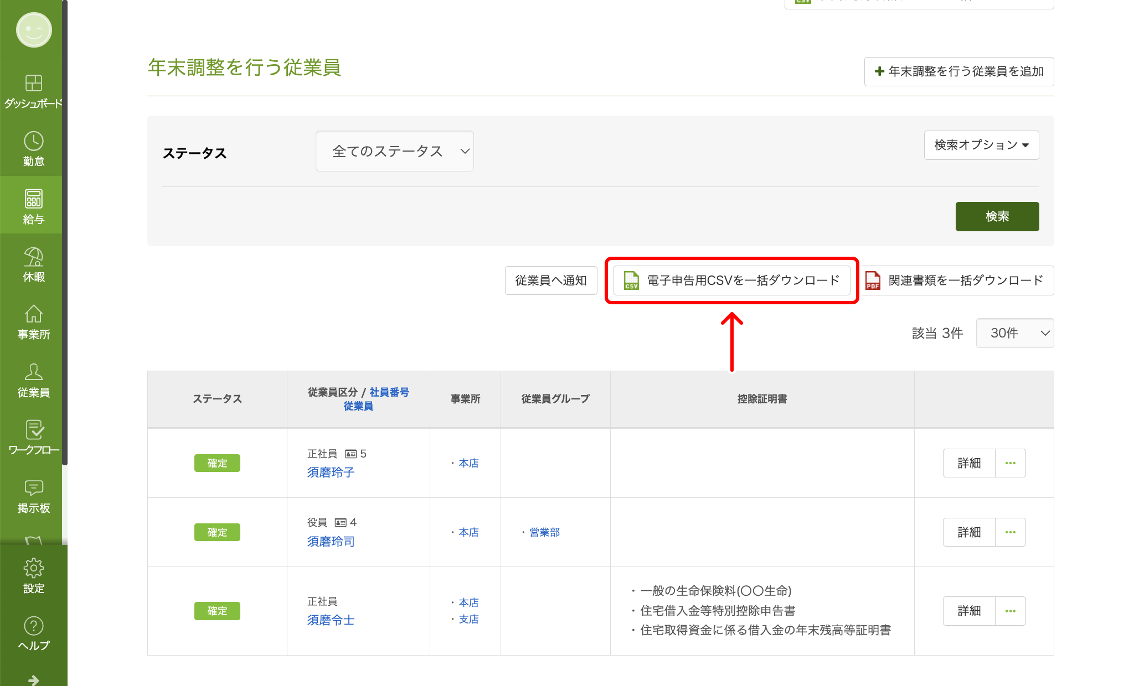Click 電子申告用CSVを一括ダウンロード button
Viewport: 1134px width, 686px height.
pos(731,280)
